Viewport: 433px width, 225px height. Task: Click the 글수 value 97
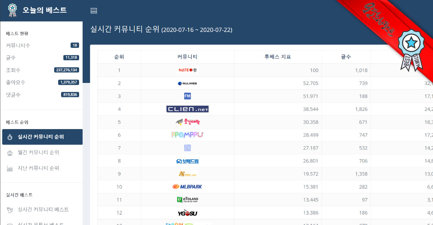pos(364,200)
